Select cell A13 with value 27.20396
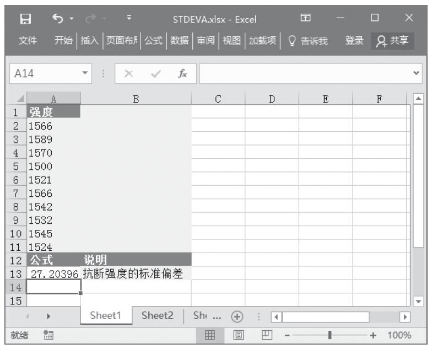This screenshot has height=349, width=432. point(53,273)
